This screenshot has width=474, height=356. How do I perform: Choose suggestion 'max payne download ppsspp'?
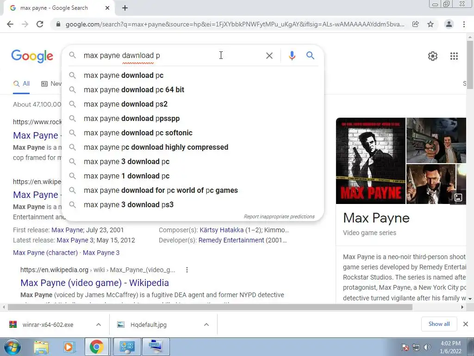(x=193, y=118)
